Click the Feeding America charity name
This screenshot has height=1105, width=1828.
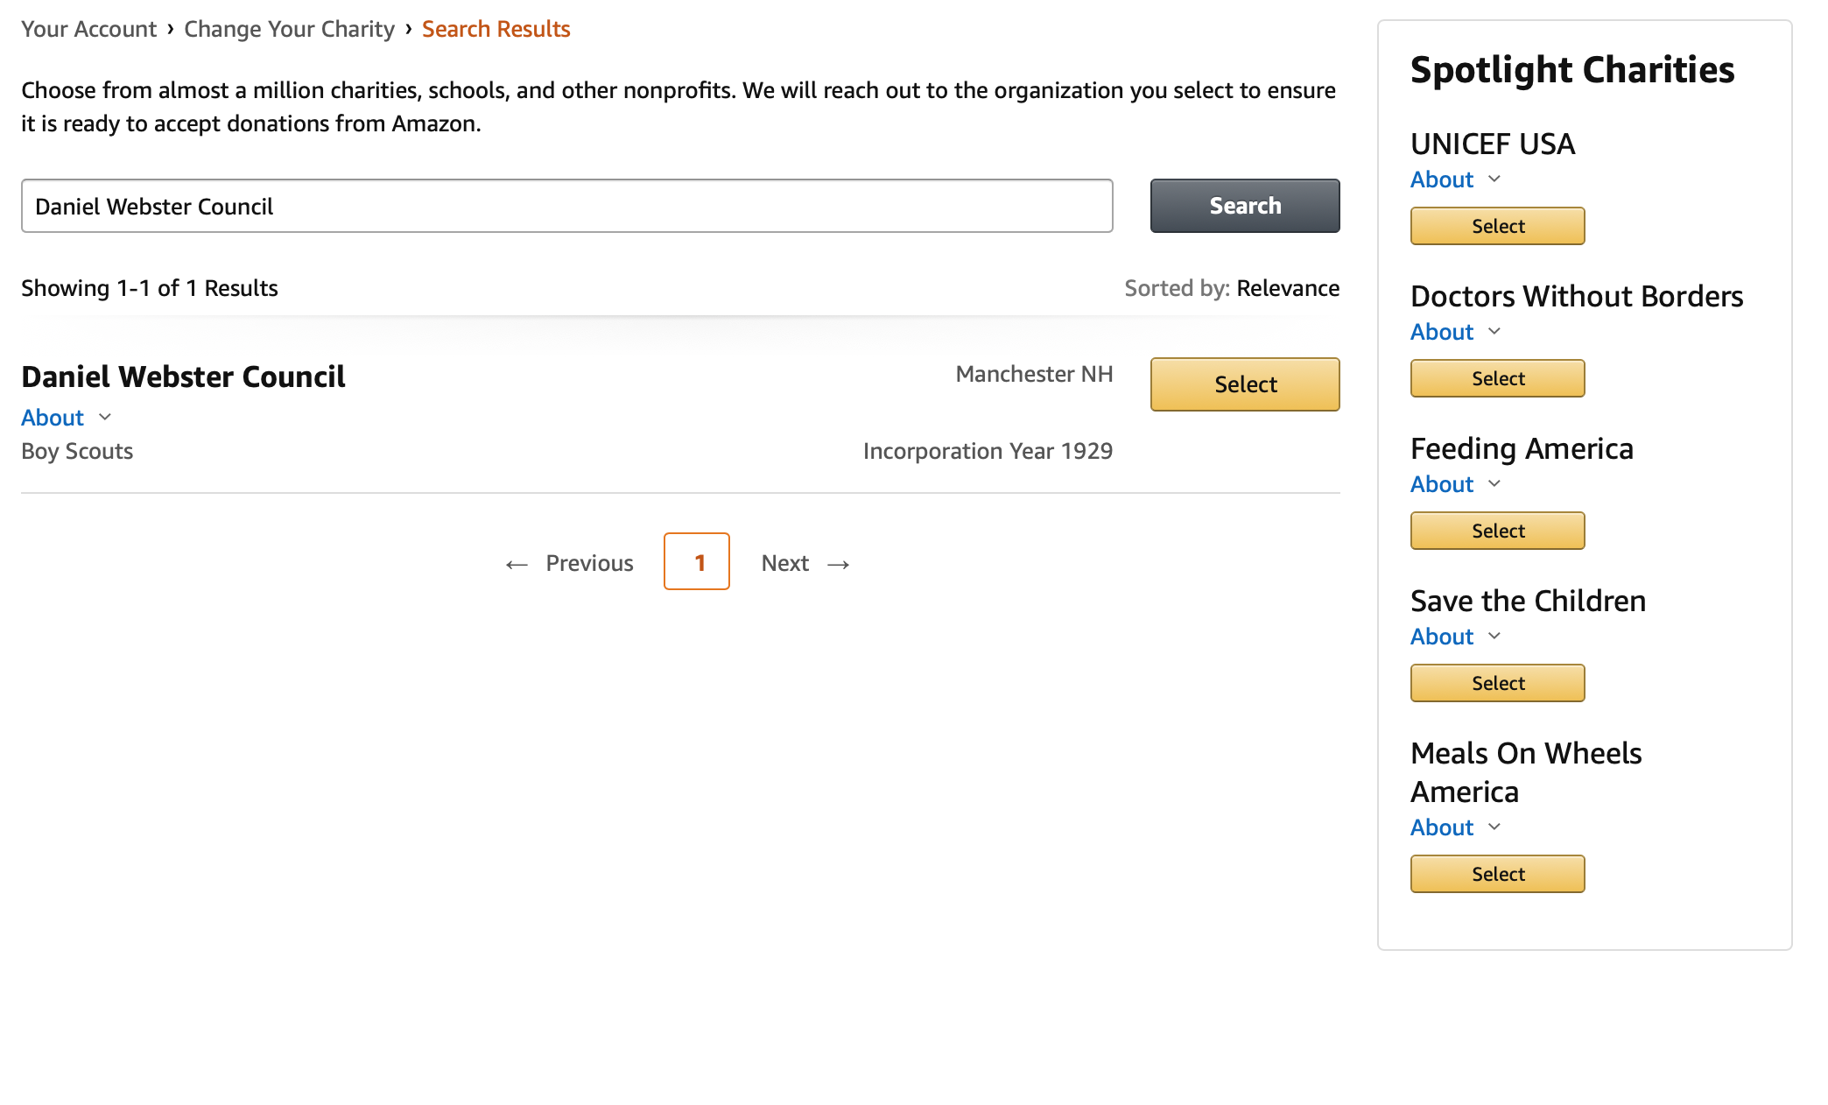click(1522, 448)
